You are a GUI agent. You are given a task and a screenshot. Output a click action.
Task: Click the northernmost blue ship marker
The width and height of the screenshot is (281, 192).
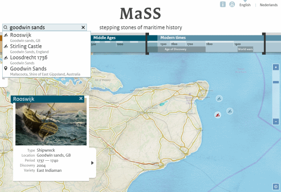[x=219, y=98]
